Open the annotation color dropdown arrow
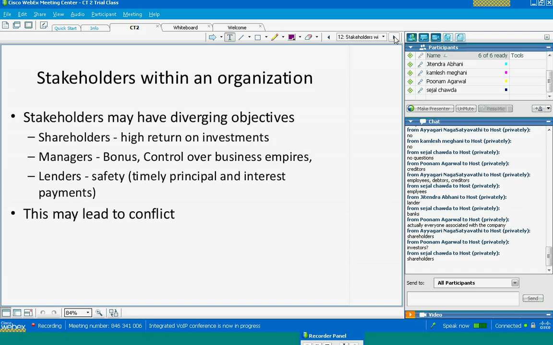Image resolution: width=553 pixels, height=345 pixels. click(x=300, y=37)
